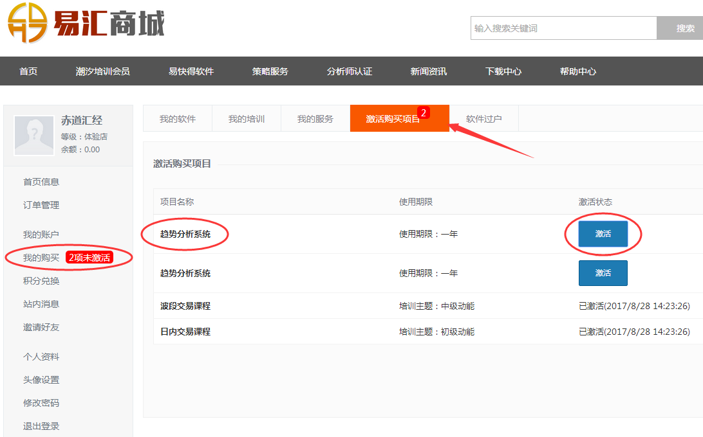Click 退出登录 to log out
This screenshot has width=703, height=437.
(x=41, y=426)
